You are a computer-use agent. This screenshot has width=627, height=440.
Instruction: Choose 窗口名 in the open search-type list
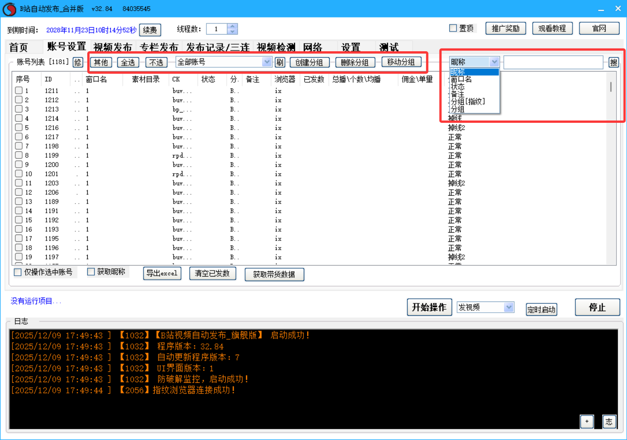tap(461, 79)
